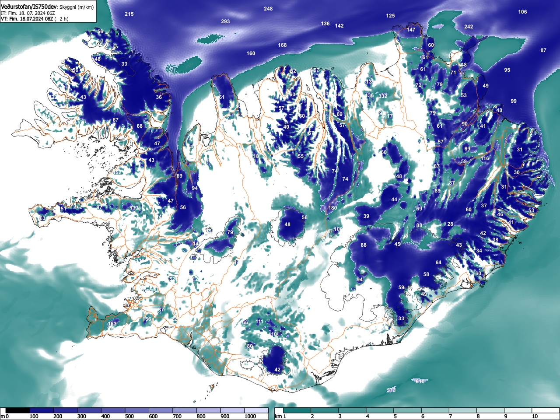Click visibility value 242 in the northeast
This screenshot has height=420, width=560.
click(x=469, y=27)
